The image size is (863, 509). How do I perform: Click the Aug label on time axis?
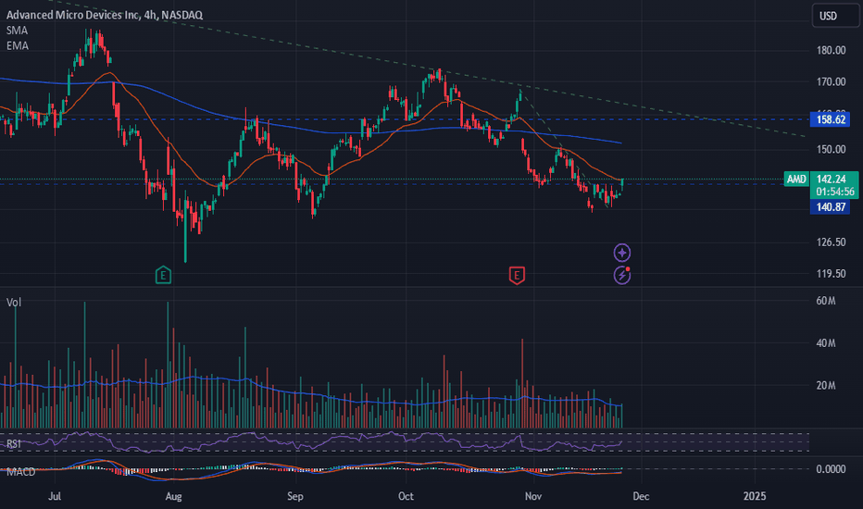point(173,496)
